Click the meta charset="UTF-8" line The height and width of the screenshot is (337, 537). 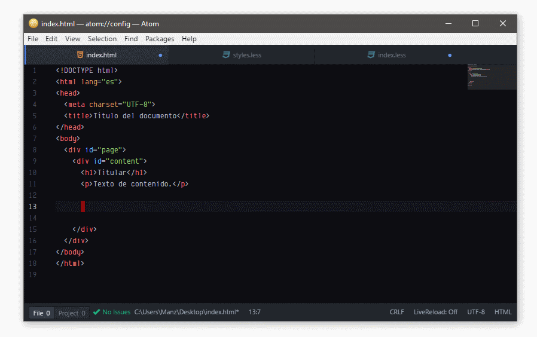coord(109,105)
